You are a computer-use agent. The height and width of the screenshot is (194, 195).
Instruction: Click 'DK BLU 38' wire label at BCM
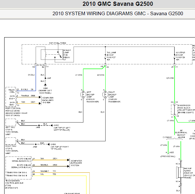[27, 89]
